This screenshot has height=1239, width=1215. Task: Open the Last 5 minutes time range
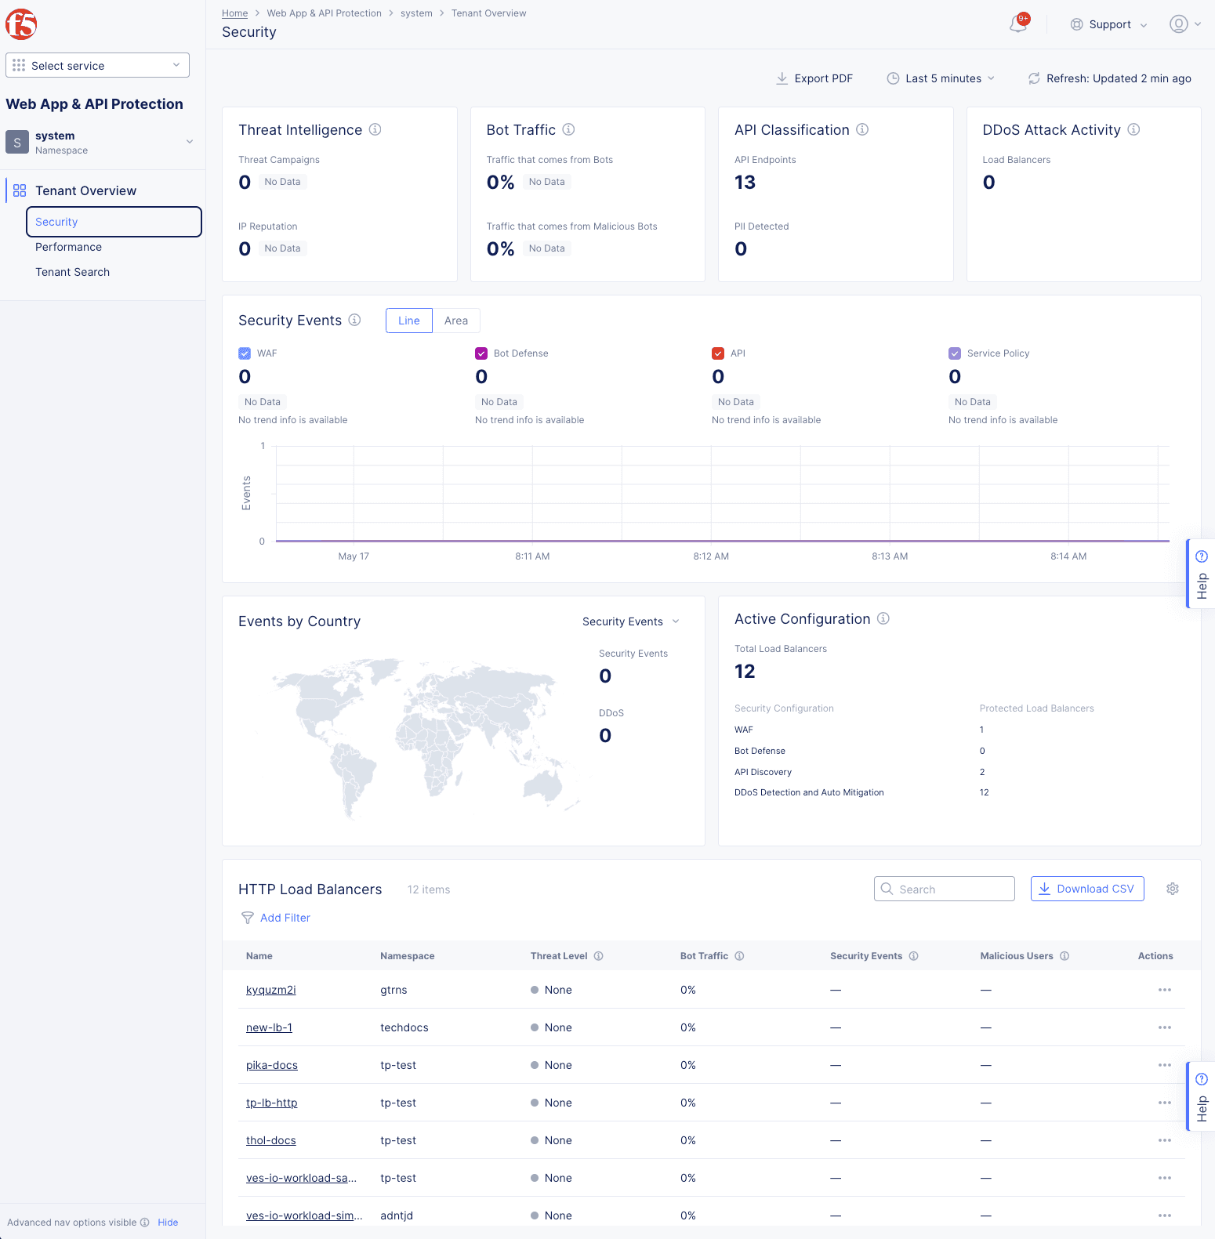(941, 78)
